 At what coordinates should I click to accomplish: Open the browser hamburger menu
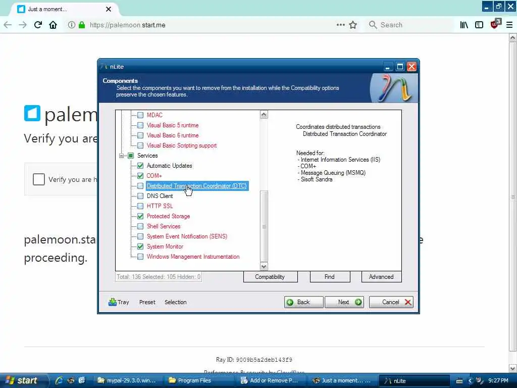(x=509, y=25)
